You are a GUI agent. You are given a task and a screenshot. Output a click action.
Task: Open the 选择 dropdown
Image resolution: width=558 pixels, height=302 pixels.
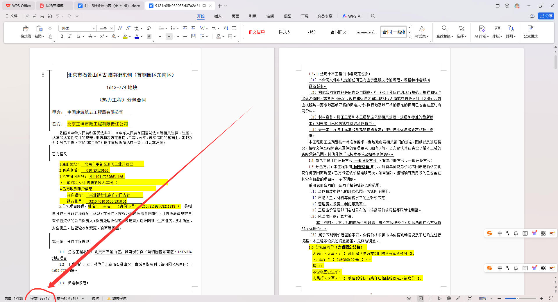click(462, 36)
